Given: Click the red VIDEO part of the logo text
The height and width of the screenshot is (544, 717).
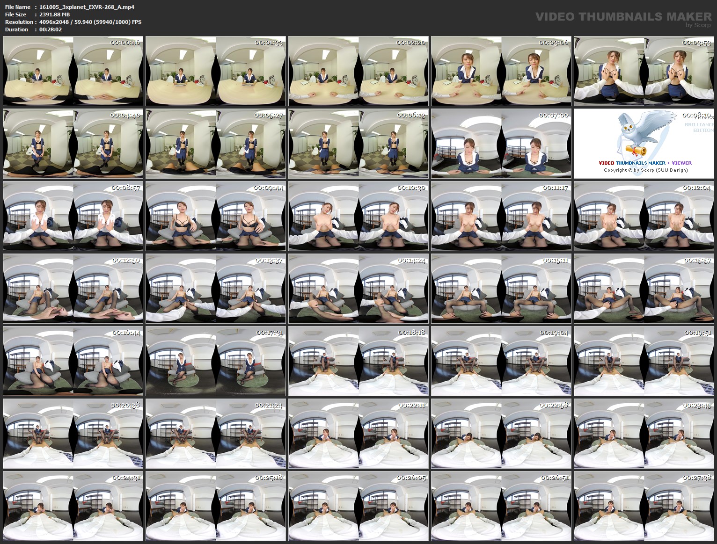Looking at the screenshot, I should click(x=607, y=163).
